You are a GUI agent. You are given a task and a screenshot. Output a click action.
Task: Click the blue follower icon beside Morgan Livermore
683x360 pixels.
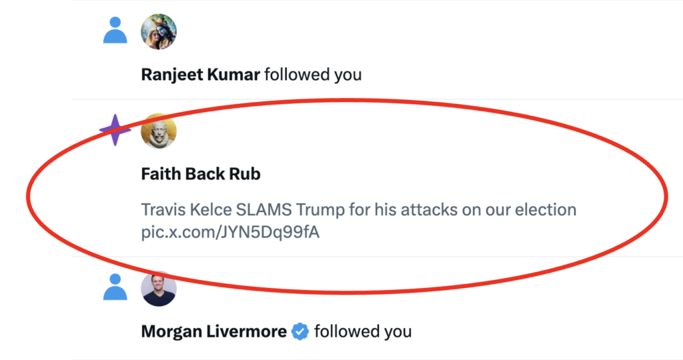click(115, 287)
